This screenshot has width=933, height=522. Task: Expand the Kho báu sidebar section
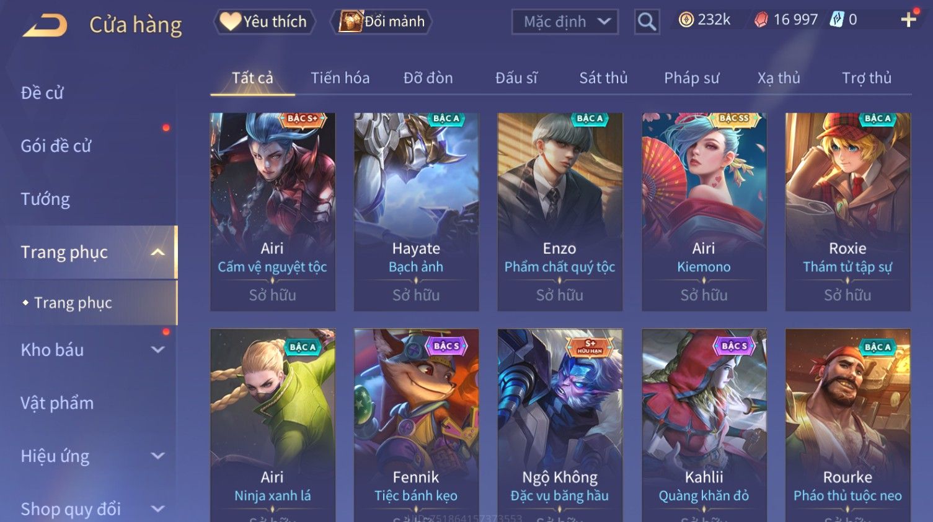point(158,349)
